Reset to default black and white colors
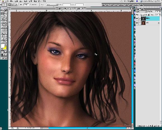Screen dimensions: 162x130 (x=2, y=49)
